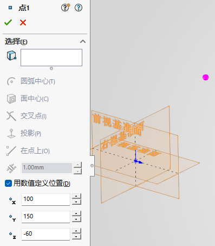Click the Z coordinate icon
215x246 pixels.
tap(12, 236)
